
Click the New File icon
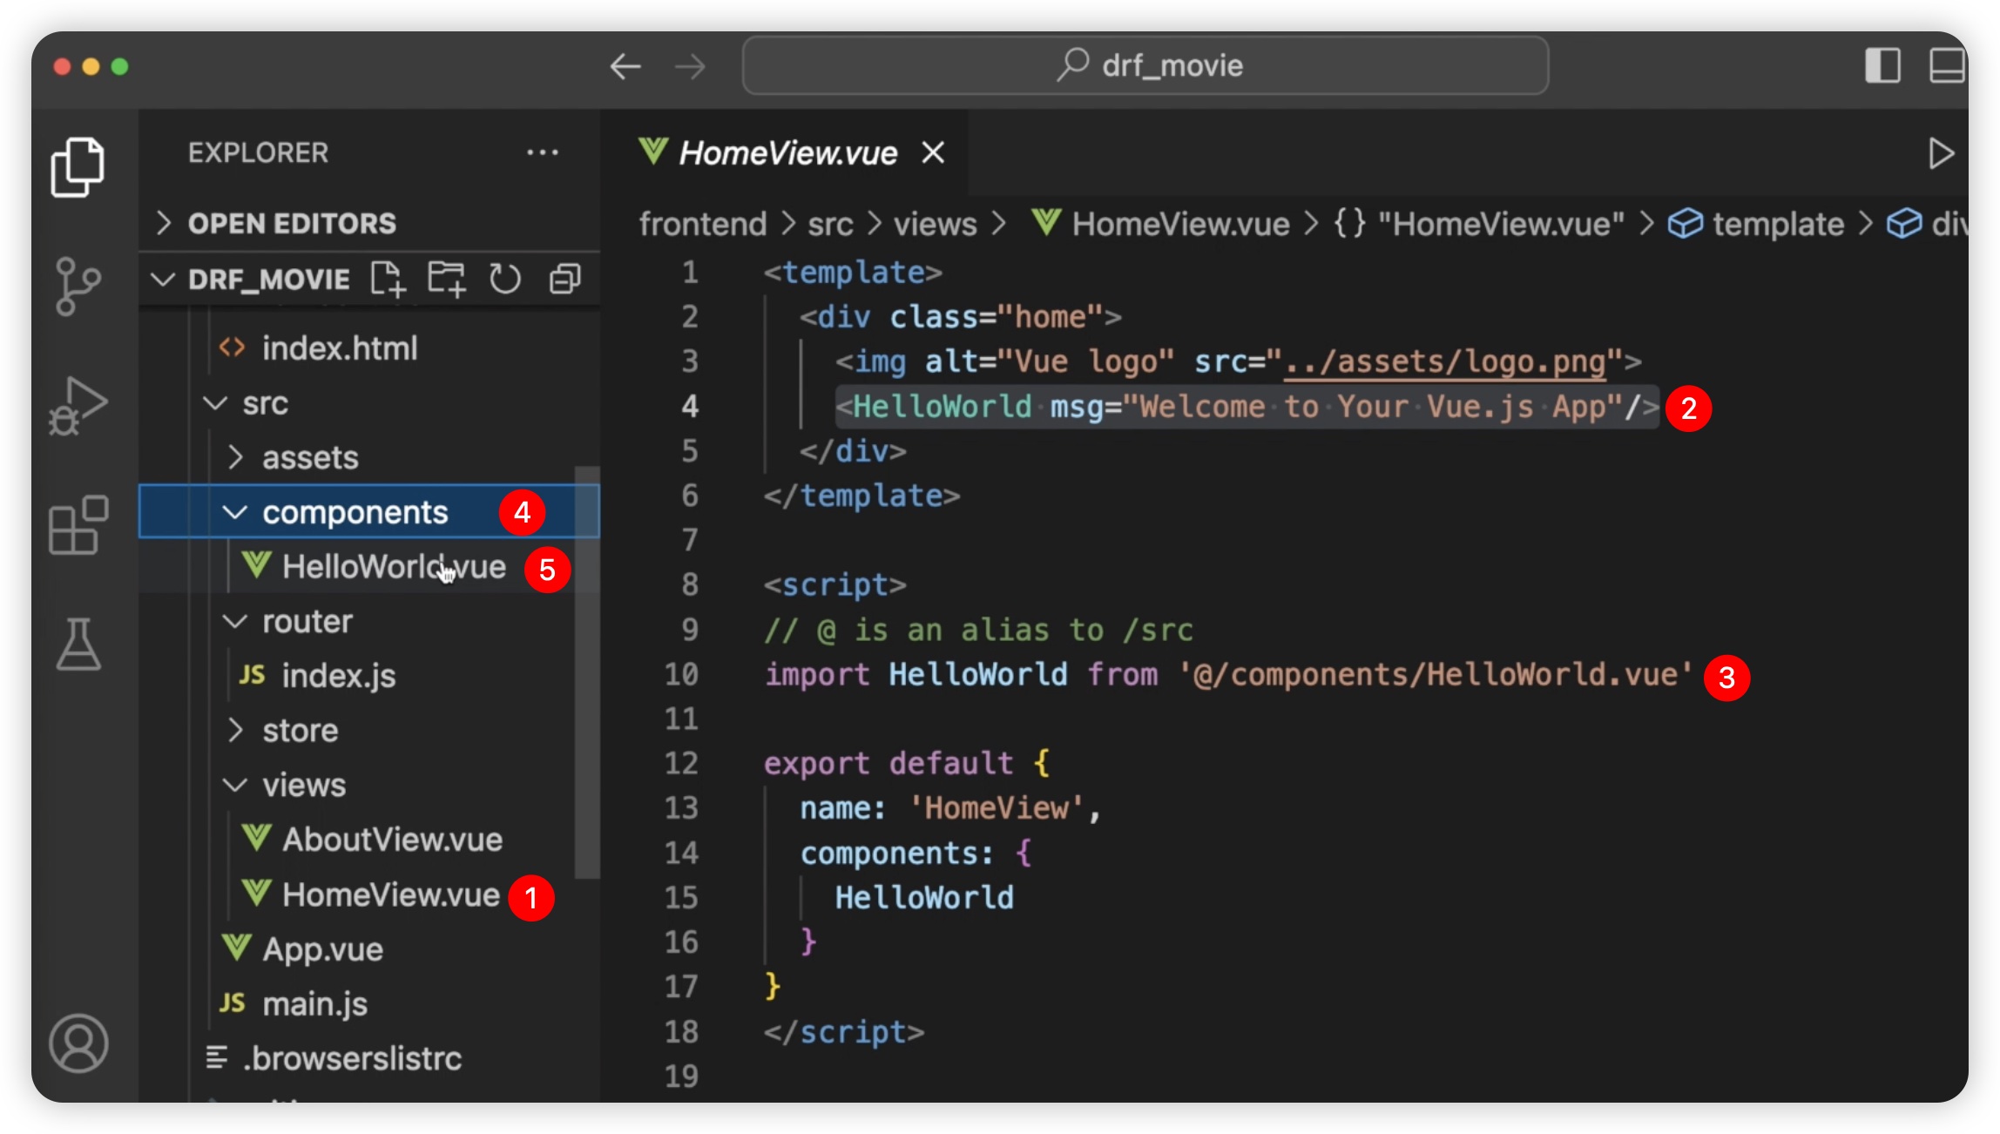tap(388, 280)
